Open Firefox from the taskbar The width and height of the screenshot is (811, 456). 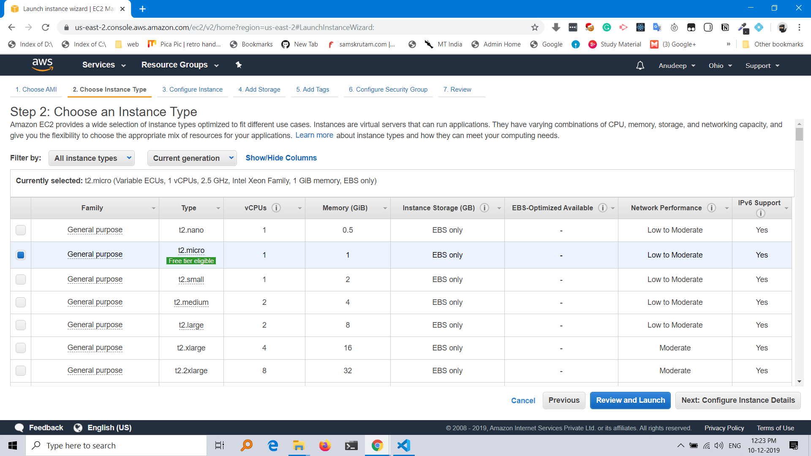pos(325,445)
